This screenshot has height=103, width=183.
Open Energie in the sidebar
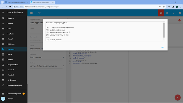[x=14, y=23]
